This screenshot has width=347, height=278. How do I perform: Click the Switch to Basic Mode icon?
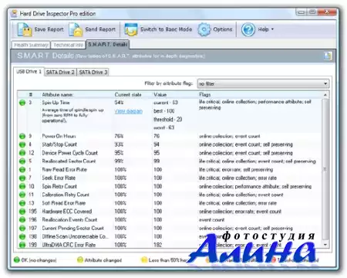point(131,29)
